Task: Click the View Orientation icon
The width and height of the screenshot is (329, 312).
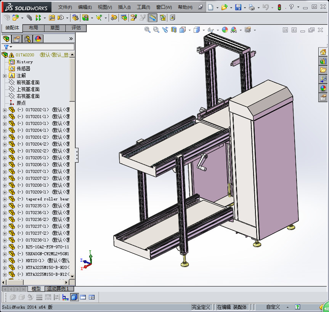Action: click(x=183, y=30)
